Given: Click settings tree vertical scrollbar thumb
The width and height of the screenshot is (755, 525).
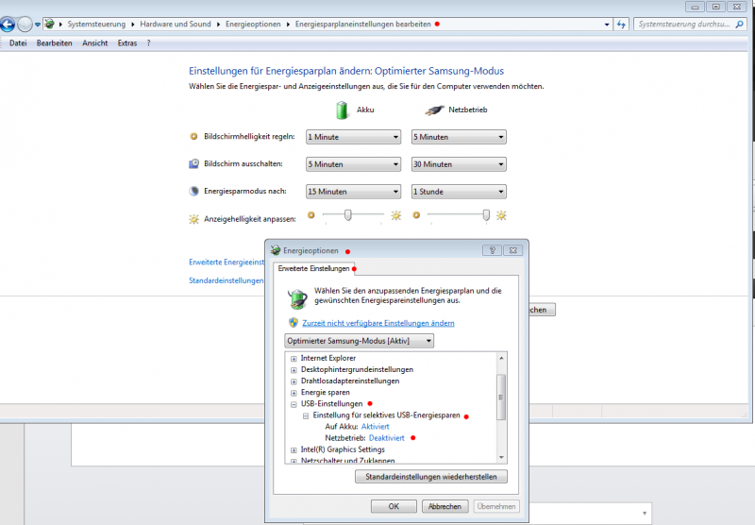Looking at the screenshot, I should (x=501, y=397).
